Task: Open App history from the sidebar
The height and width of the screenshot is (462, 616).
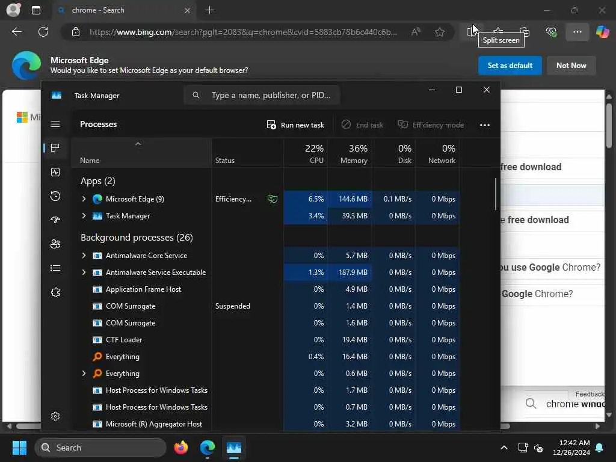Action: tap(55, 196)
